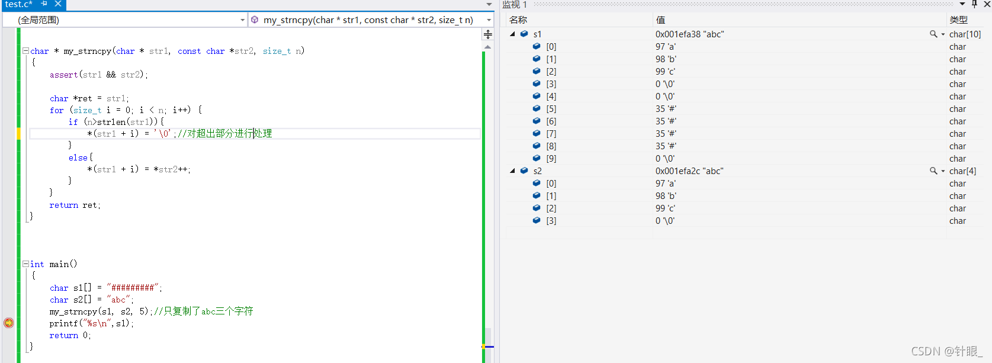Click the s1 [8] element icon
The height and width of the screenshot is (363, 992).
coord(537,146)
